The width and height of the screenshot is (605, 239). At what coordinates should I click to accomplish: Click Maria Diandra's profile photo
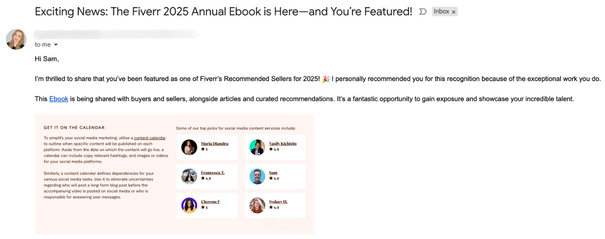click(x=189, y=147)
